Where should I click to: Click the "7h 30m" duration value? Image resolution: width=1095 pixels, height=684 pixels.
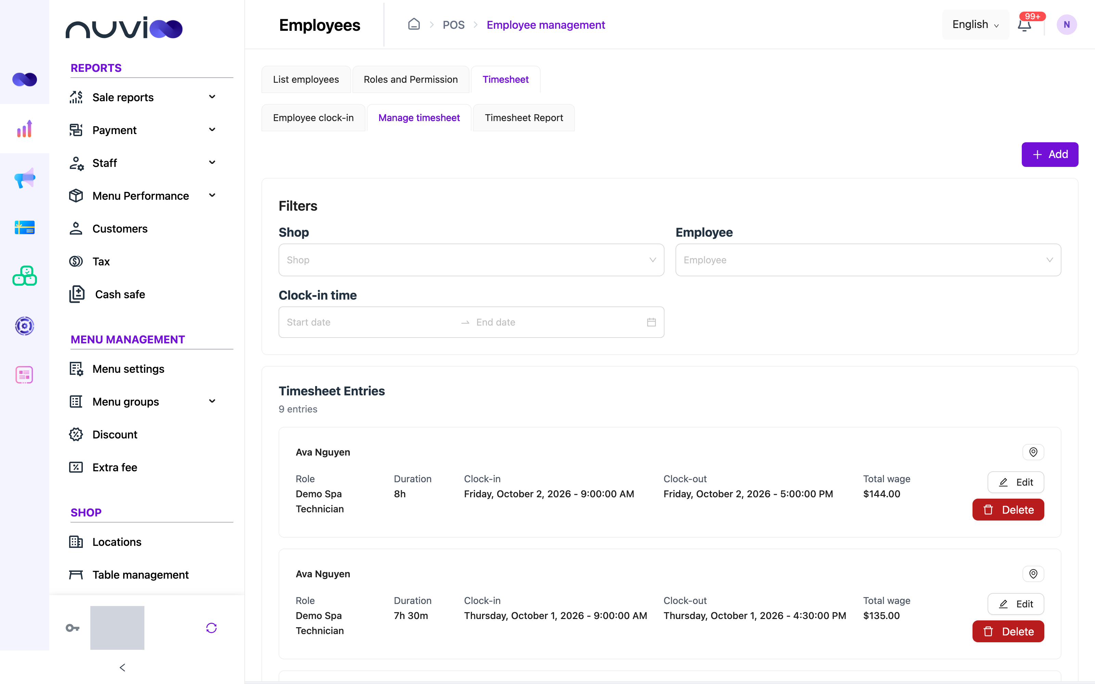410,615
